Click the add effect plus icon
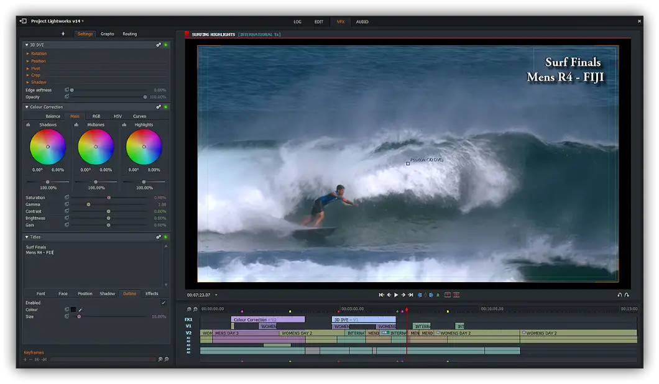Image resolution: width=659 pixels, height=384 pixels. tap(63, 34)
